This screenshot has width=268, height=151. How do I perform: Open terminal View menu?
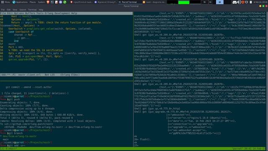(x=15, y=10)
